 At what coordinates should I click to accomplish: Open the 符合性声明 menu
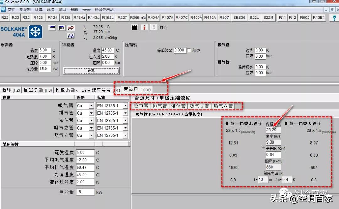tap(104, 9)
